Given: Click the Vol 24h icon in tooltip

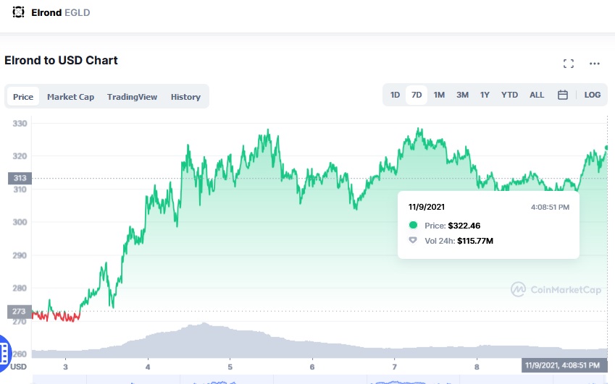Looking at the screenshot, I should [413, 240].
